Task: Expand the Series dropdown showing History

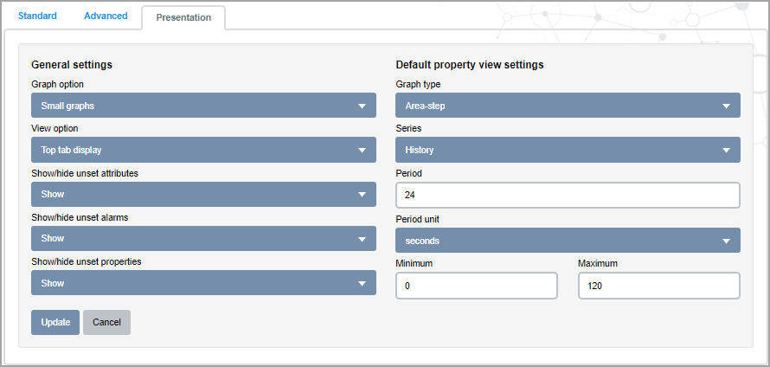Action: [x=568, y=150]
